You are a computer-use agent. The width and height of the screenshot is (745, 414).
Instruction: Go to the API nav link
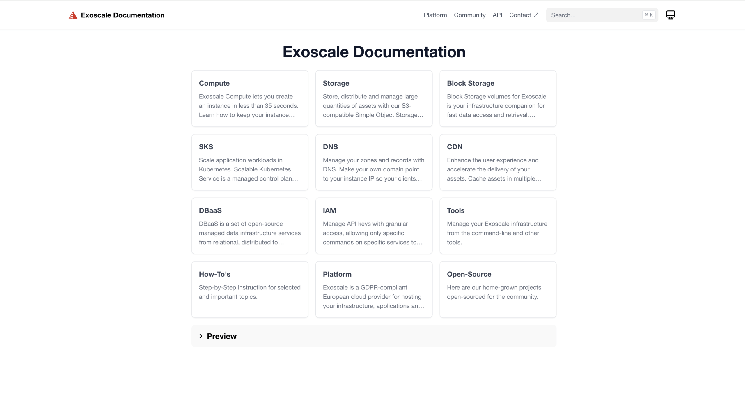497,15
